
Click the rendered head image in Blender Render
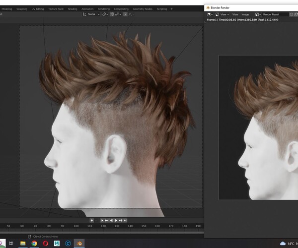(258, 127)
